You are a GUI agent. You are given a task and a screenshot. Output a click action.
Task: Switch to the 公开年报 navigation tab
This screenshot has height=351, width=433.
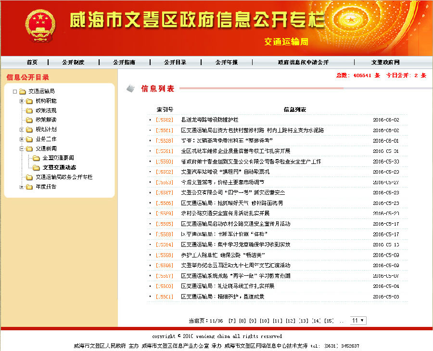click(226, 62)
